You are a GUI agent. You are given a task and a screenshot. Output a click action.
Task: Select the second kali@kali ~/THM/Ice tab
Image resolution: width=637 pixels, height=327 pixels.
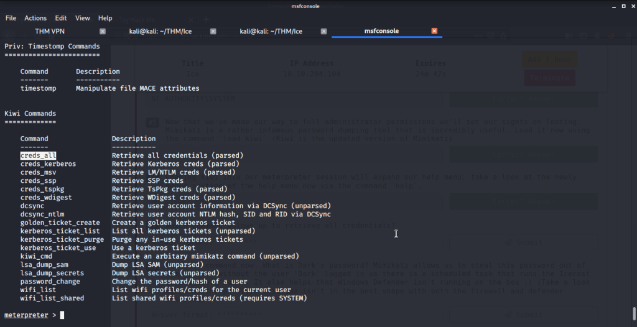270,31
